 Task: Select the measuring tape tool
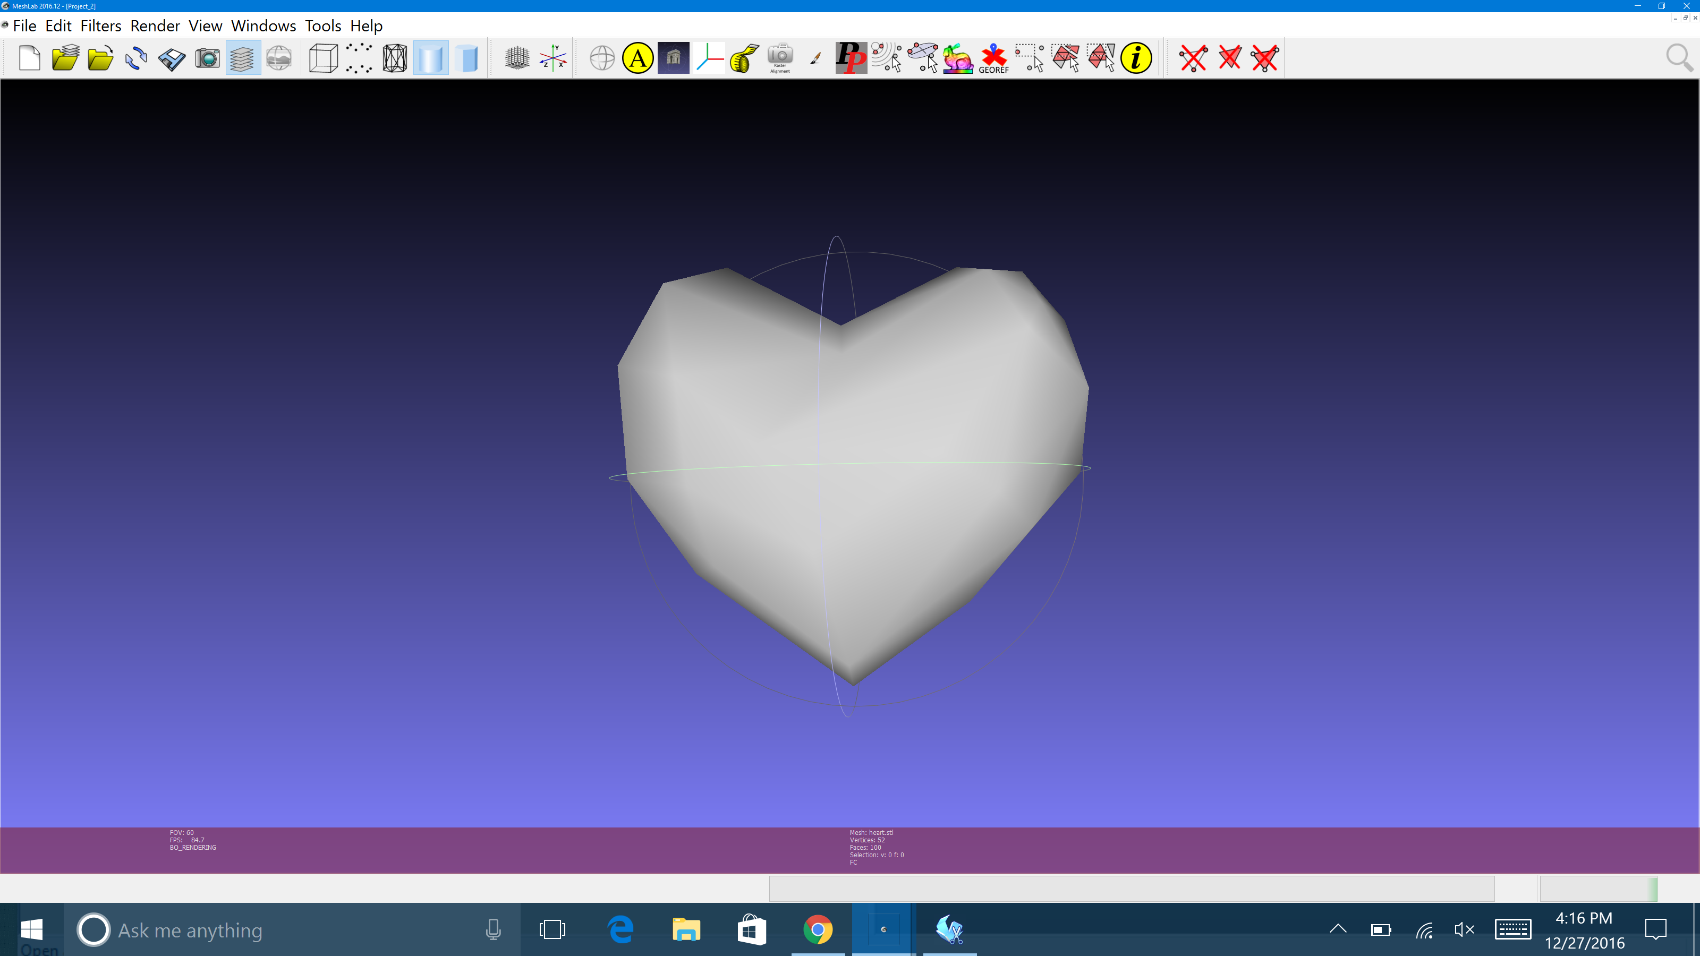pyautogui.click(x=744, y=58)
